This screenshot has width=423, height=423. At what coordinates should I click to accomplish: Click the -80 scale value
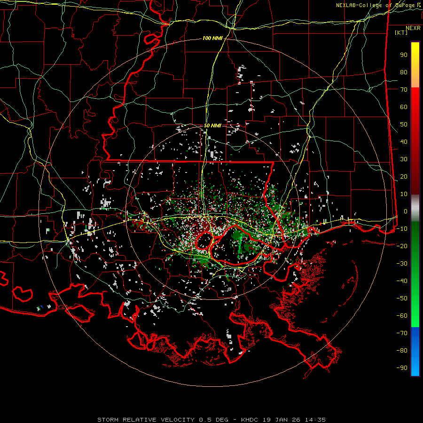click(x=402, y=351)
